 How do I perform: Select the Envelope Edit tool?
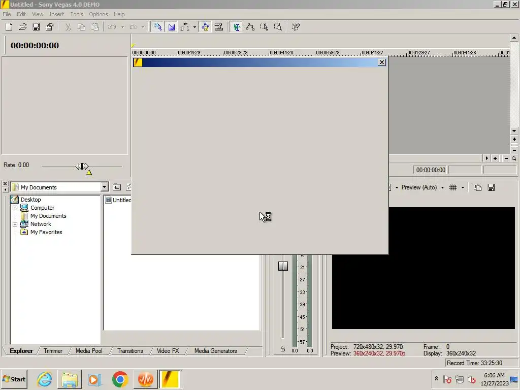coord(250,27)
